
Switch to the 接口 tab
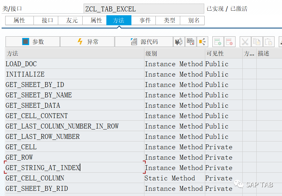click(x=46, y=20)
